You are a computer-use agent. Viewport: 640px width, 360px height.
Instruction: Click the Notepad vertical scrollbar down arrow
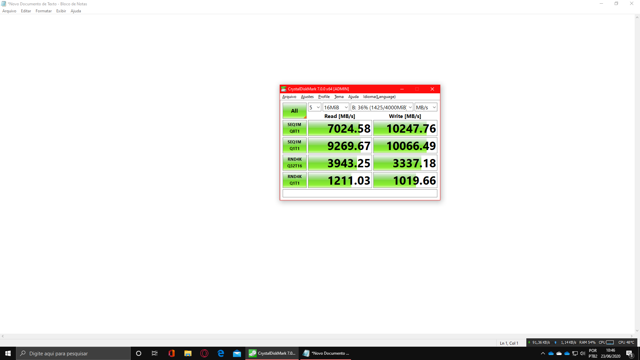(x=637, y=331)
